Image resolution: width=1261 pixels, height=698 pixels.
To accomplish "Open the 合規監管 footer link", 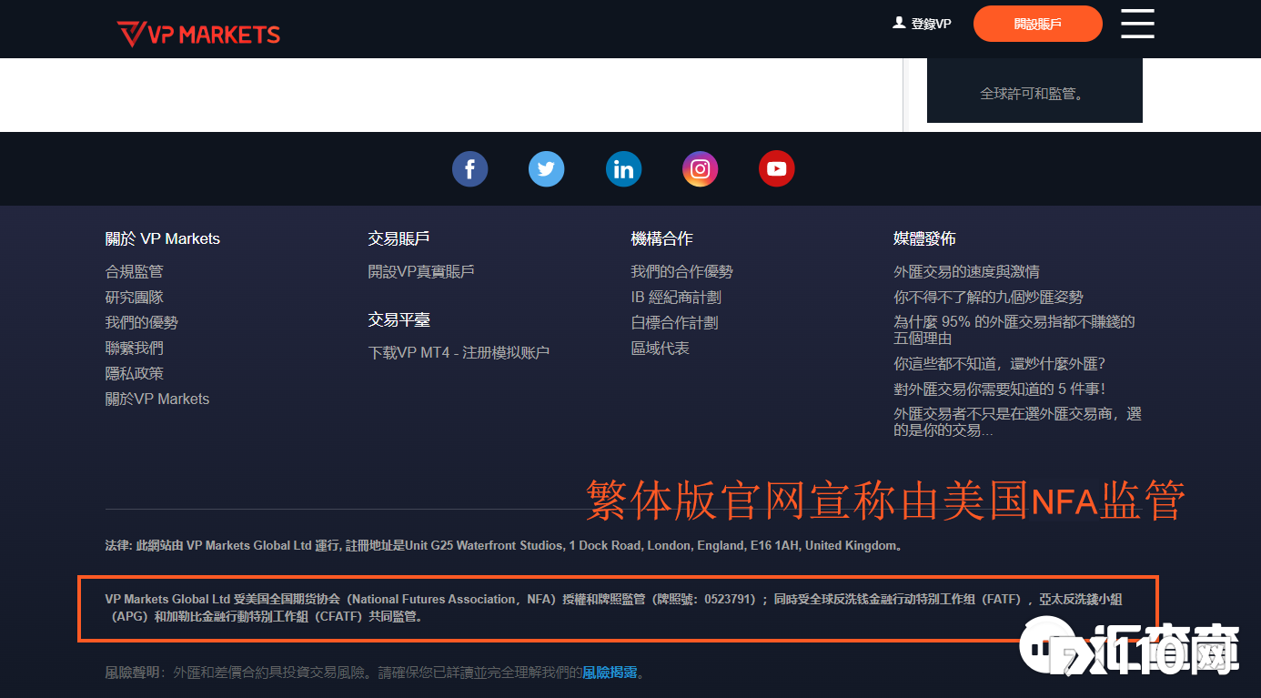I will tap(135, 271).
